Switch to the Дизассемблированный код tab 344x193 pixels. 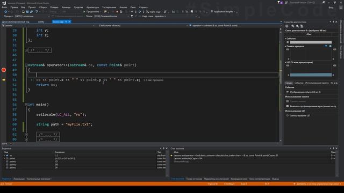[16, 21]
